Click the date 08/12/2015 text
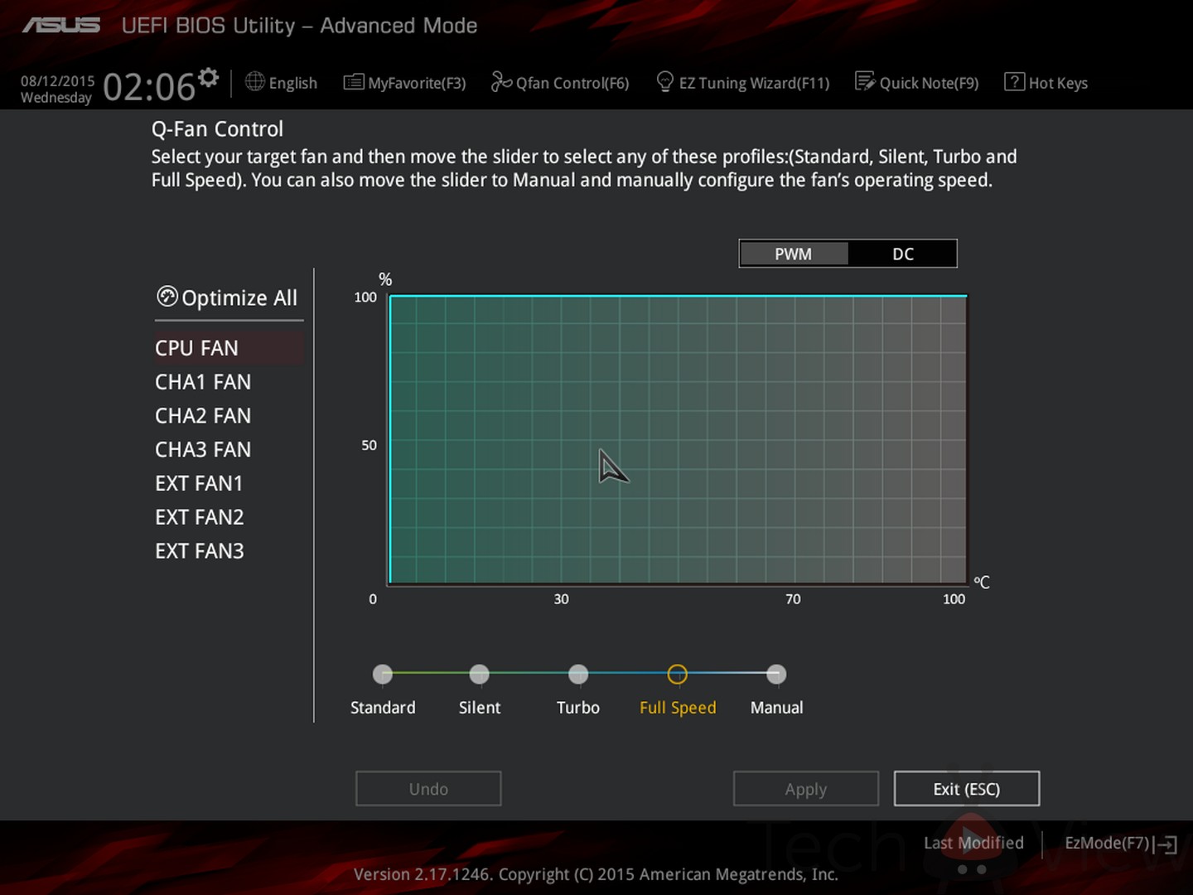The image size is (1193, 895). [x=58, y=81]
